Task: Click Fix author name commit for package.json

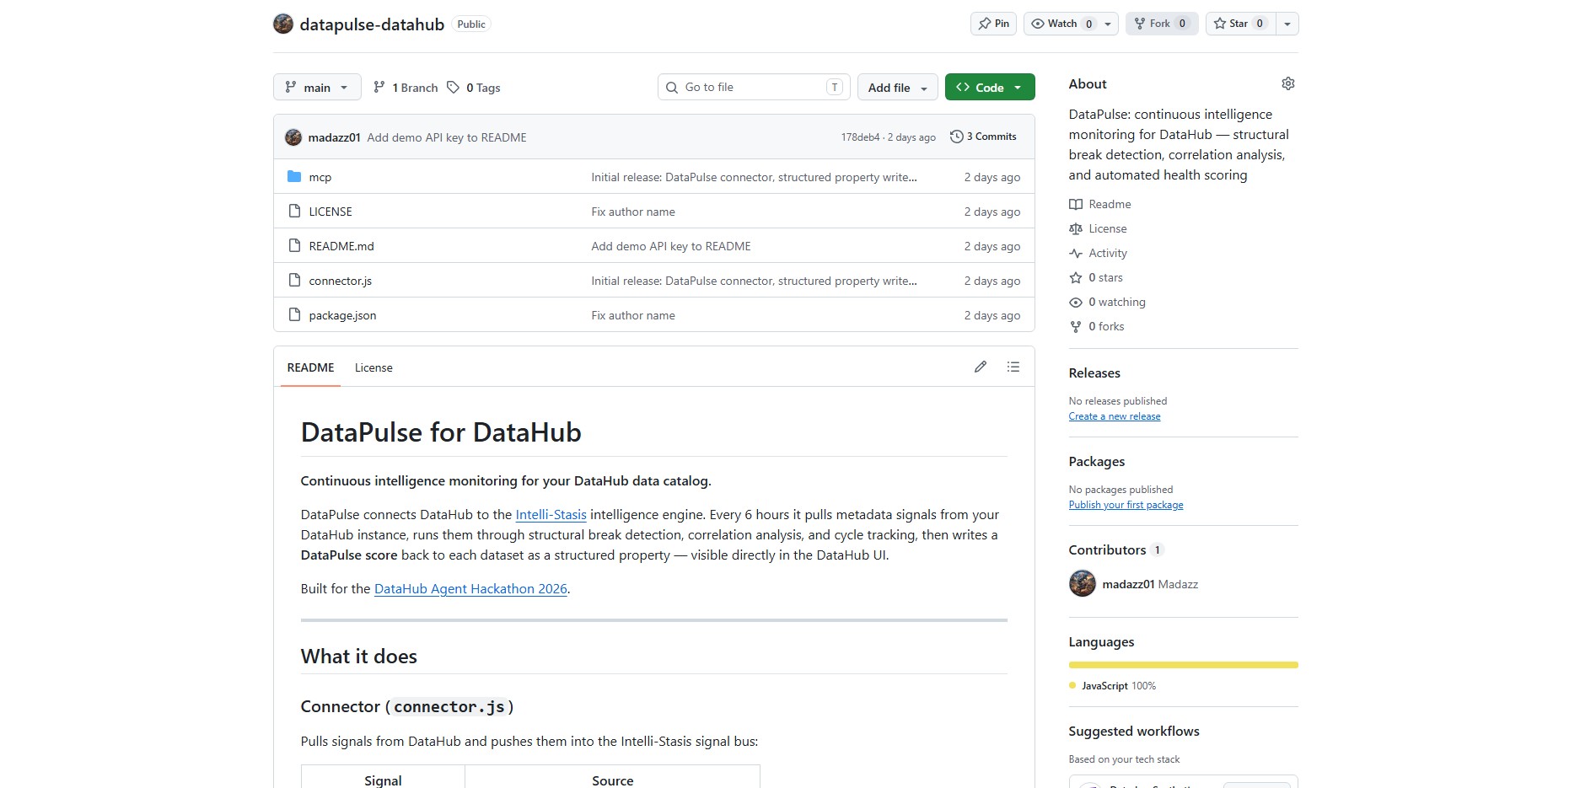Action: pos(633,315)
